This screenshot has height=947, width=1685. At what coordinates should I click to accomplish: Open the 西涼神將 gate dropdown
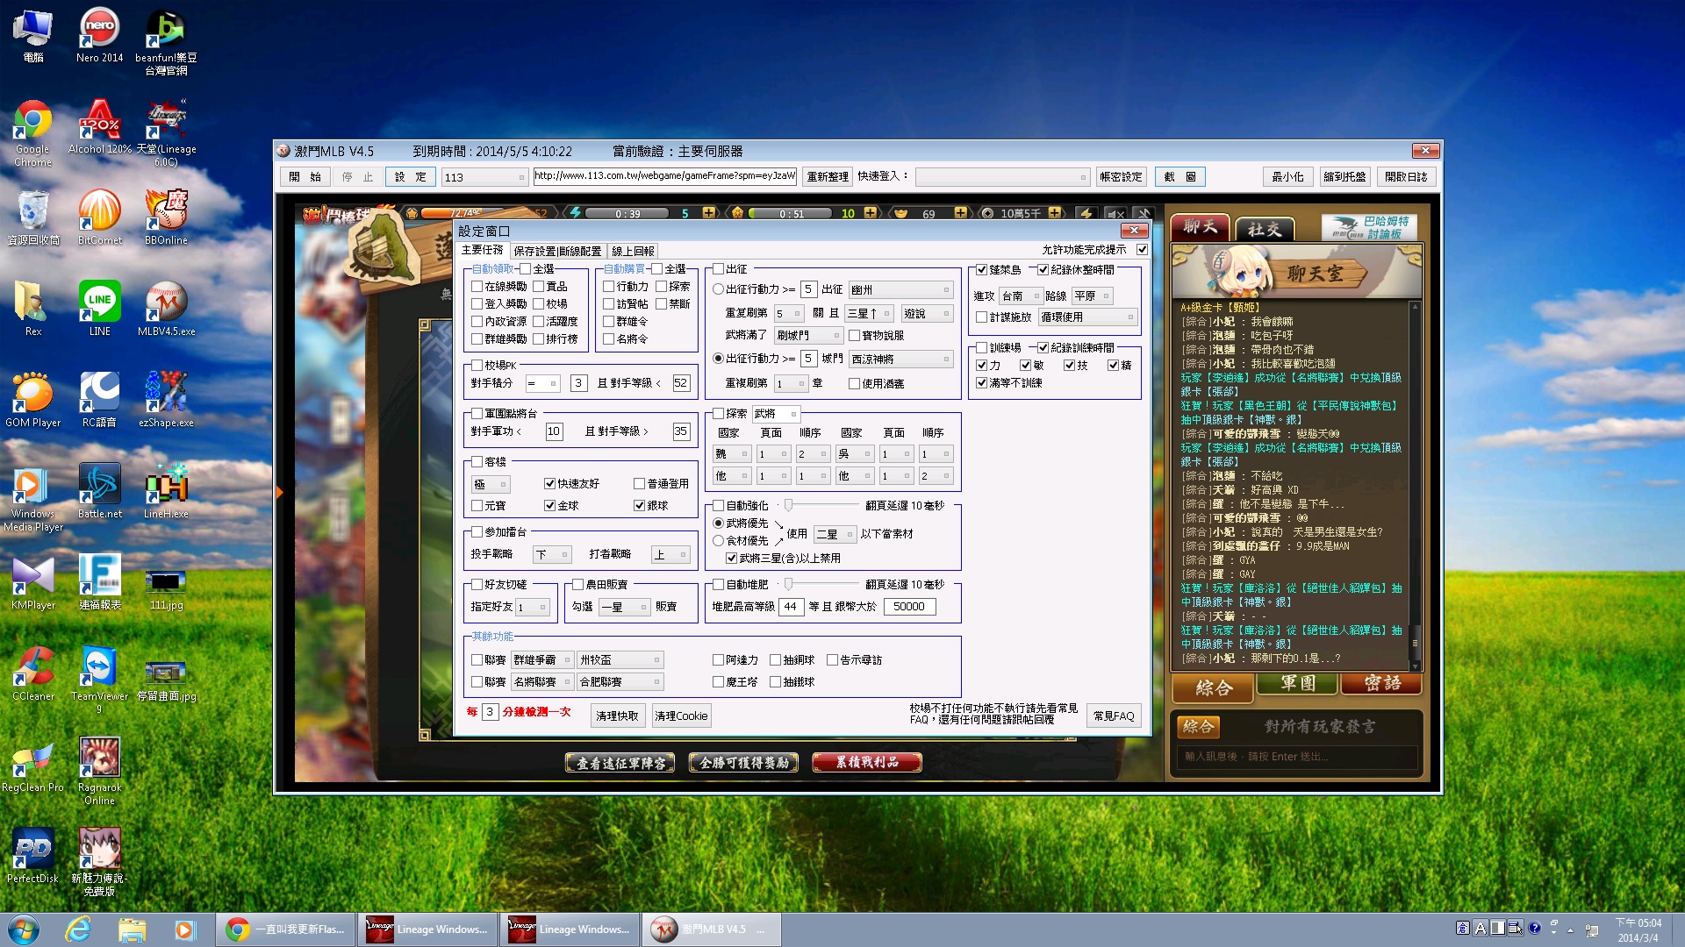pos(900,359)
